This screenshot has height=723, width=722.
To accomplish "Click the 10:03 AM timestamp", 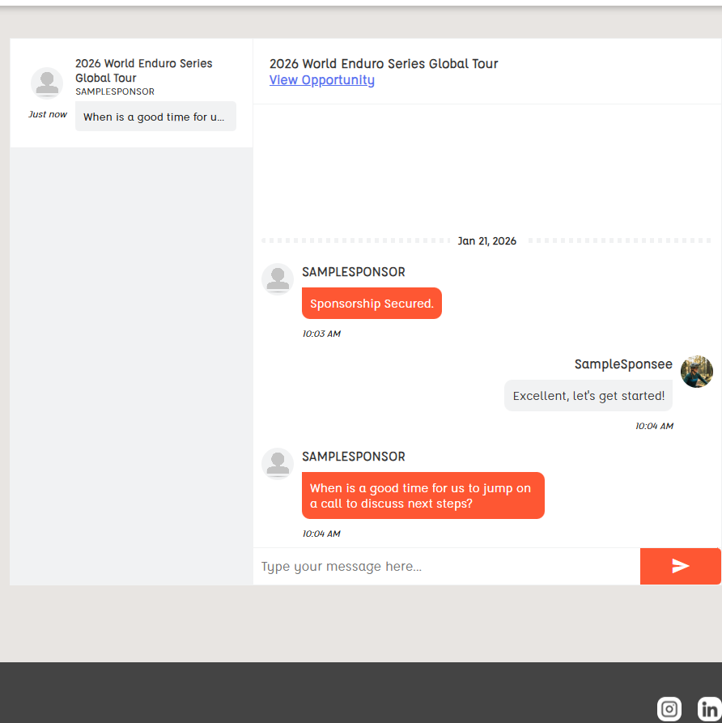I will pos(321,334).
